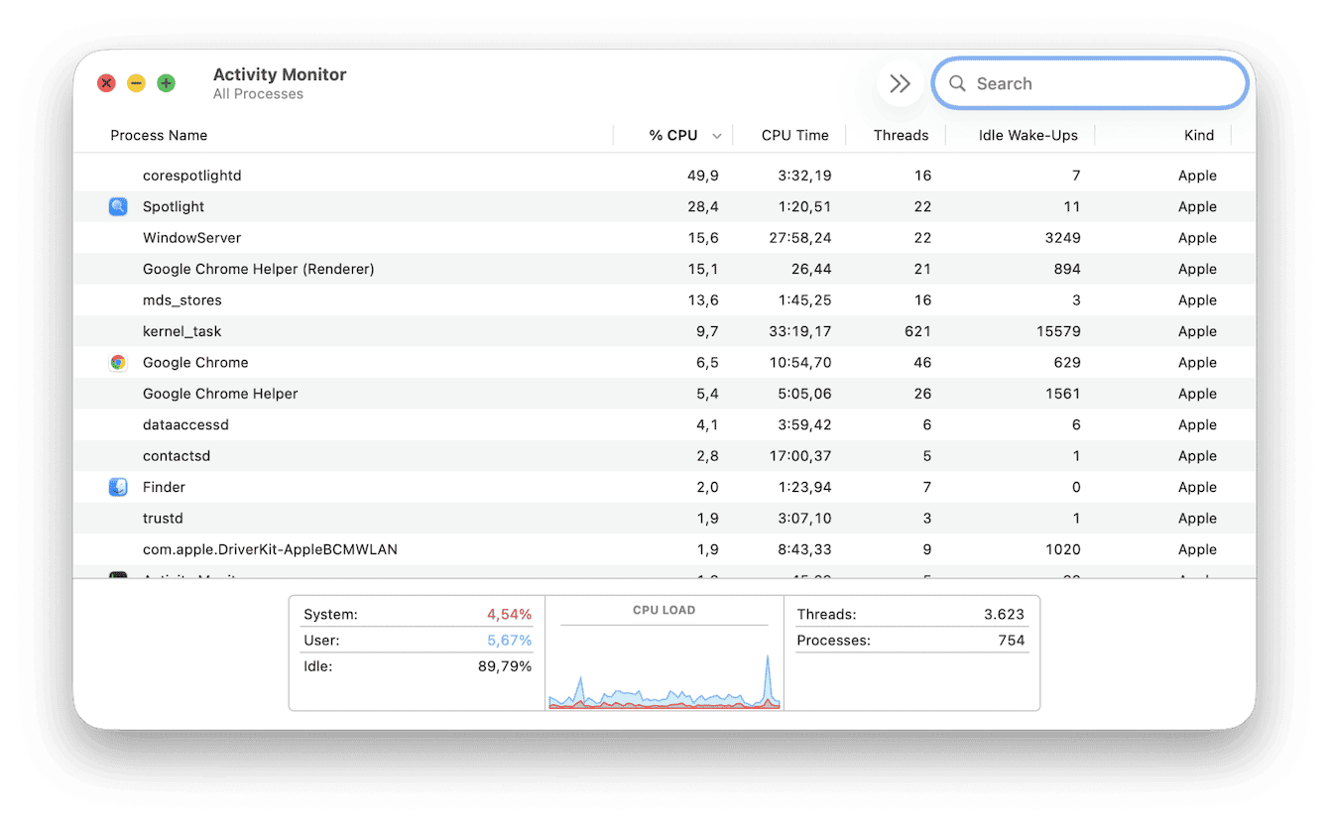Select the mds_stores process

coord(182,300)
